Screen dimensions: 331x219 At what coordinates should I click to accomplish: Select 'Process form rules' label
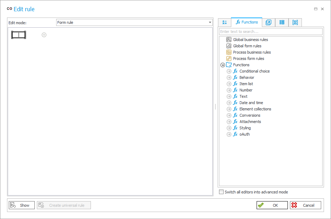[249, 59]
